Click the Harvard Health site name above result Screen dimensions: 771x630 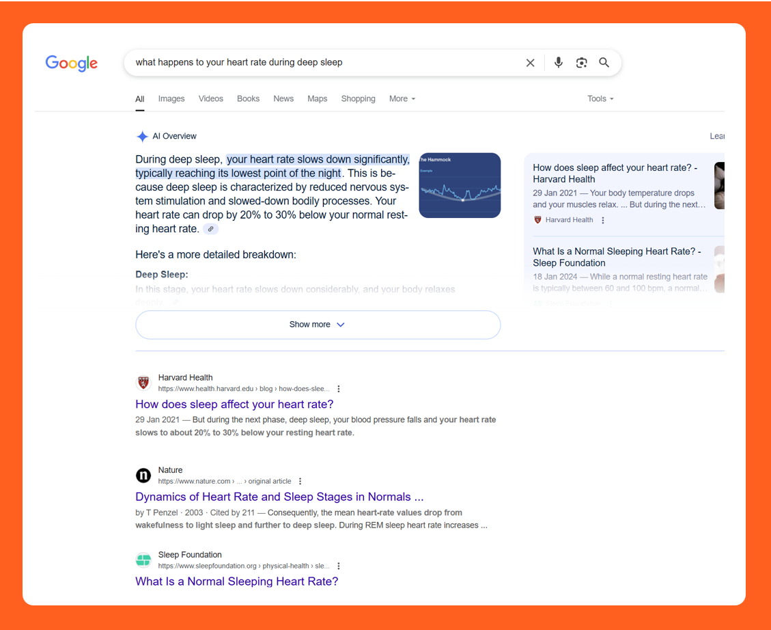point(185,378)
